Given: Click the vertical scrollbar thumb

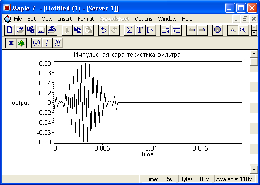Looking at the screenshot, I should click(254, 62).
